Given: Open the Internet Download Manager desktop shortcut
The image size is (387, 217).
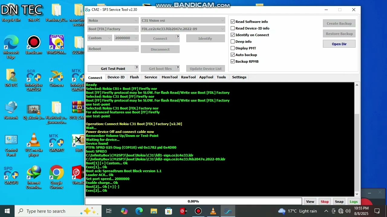Looking at the screenshot, I should pos(34,178).
